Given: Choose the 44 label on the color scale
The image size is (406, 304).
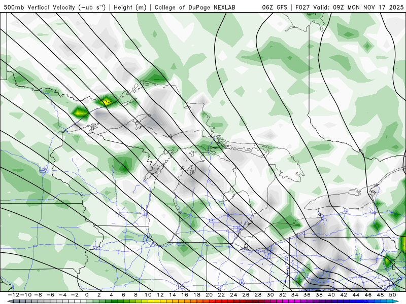Looking at the screenshot, I should pyautogui.click(x=356, y=295).
